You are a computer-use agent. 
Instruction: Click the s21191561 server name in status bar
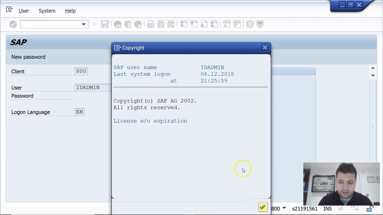[x=305, y=209]
